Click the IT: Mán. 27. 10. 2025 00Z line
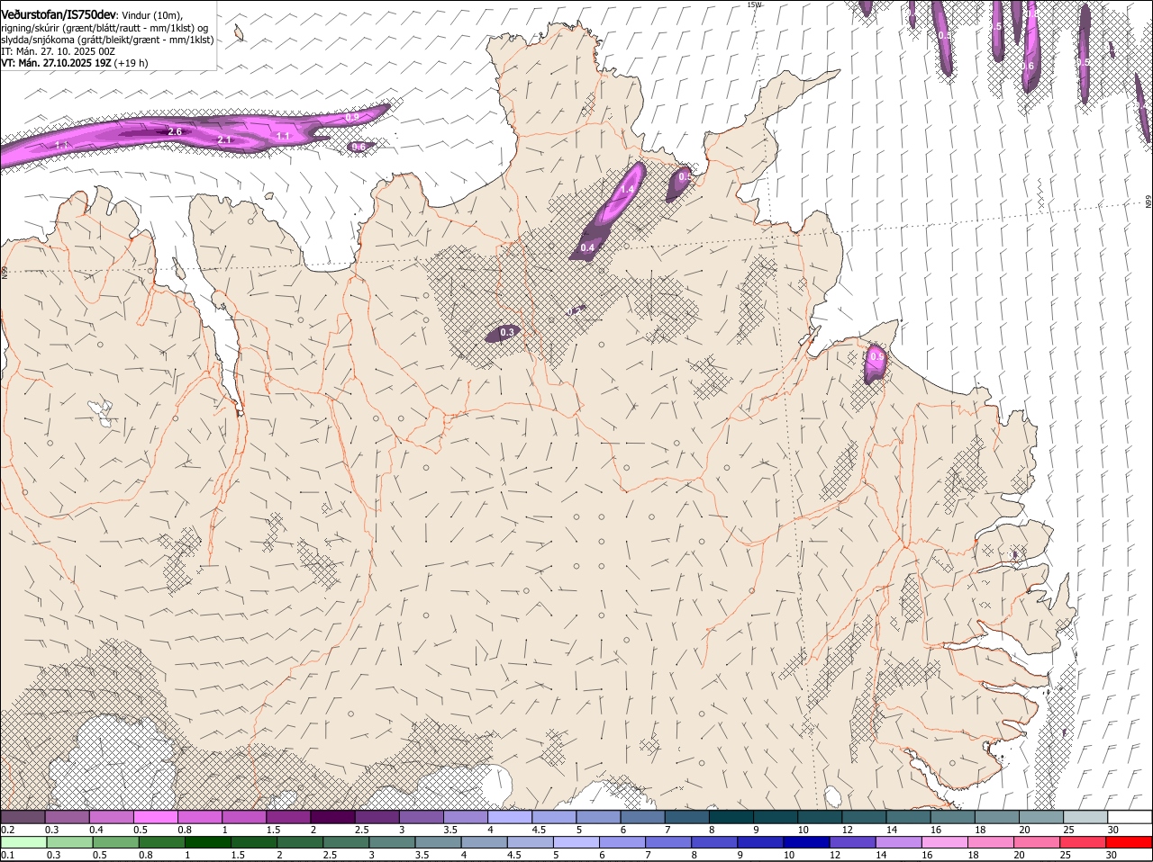The image size is (1153, 862). click(x=58, y=51)
